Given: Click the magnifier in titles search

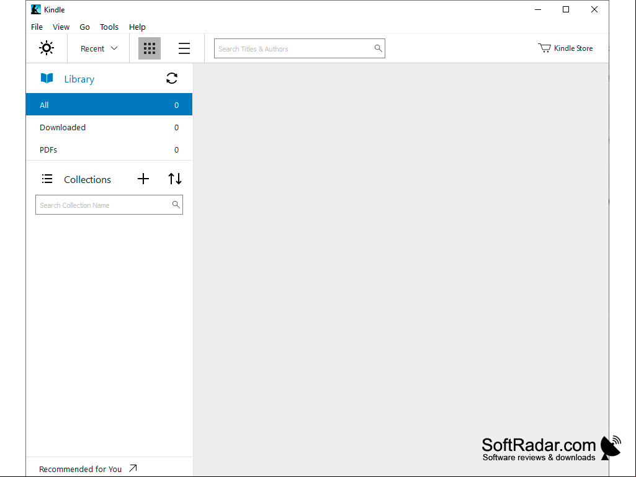Looking at the screenshot, I should click(x=378, y=48).
